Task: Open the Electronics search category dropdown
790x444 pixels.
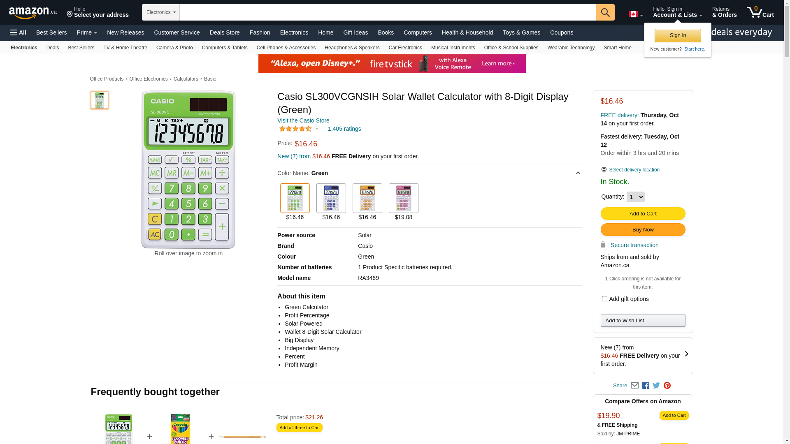Action: click(161, 12)
